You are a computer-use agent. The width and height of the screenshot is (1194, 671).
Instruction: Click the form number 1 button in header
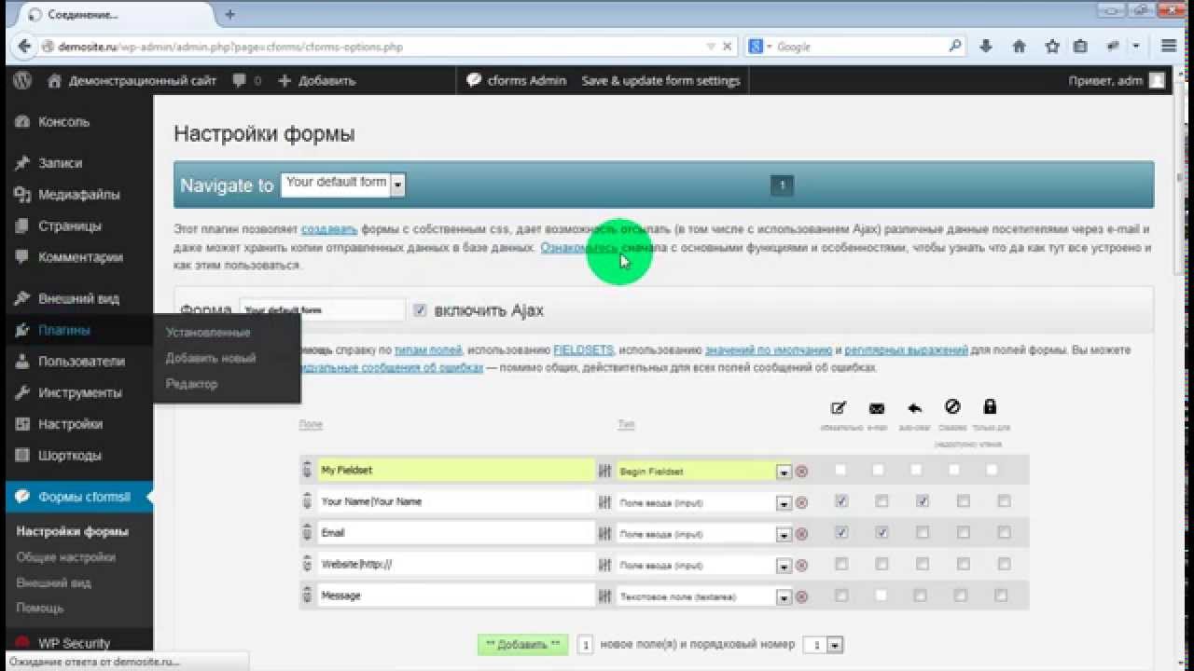[x=782, y=185]
